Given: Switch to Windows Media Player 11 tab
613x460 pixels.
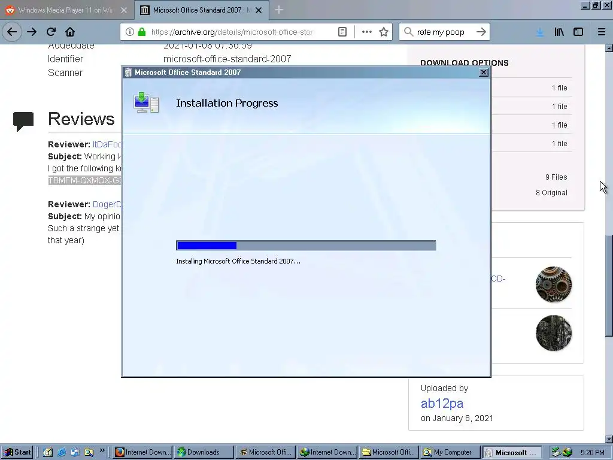Looking at the screenshot, I should pyautogui.click(x=66, y=10).
